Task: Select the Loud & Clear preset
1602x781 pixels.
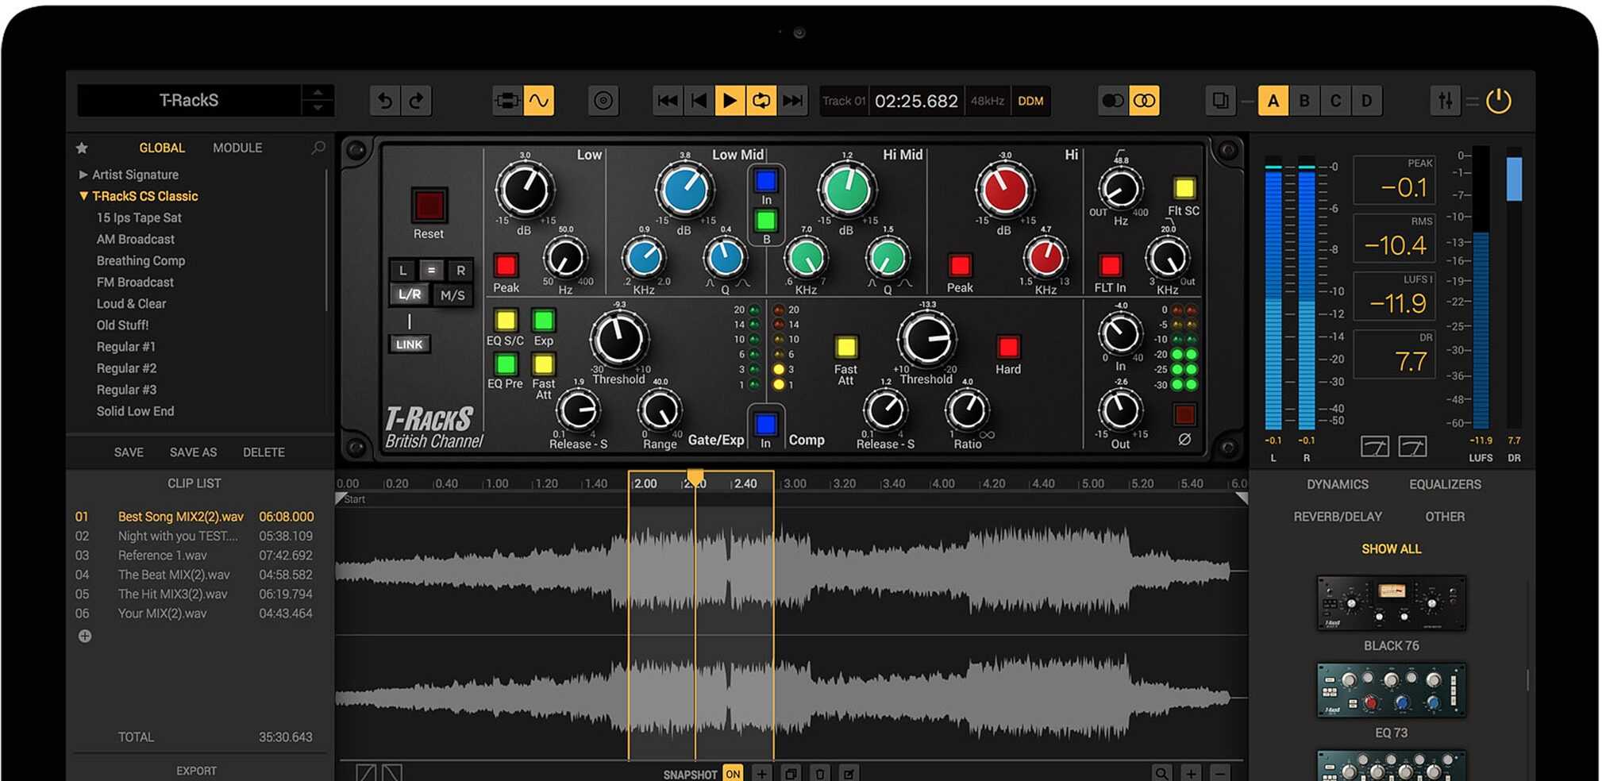Action: 131,303
